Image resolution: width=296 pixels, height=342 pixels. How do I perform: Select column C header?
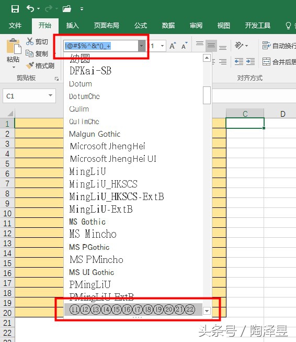point(245,114)
